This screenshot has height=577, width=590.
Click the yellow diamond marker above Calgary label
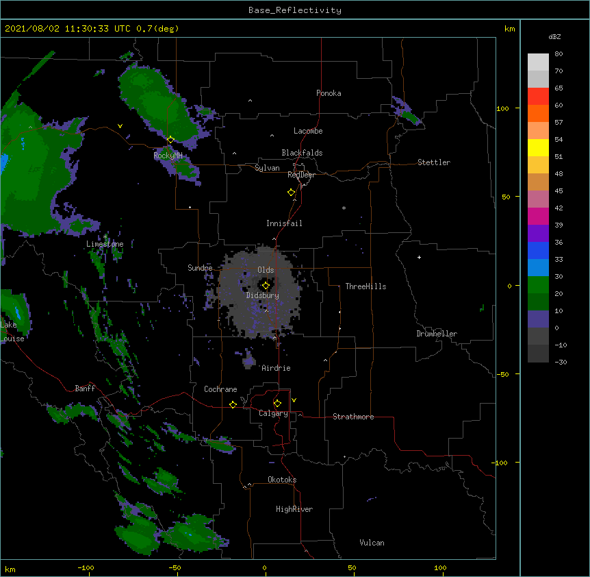(277, 404)
